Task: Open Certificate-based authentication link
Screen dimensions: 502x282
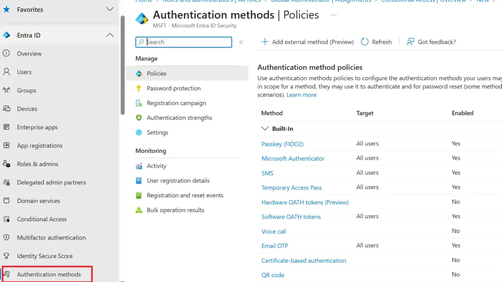Action: coord(304,260)
